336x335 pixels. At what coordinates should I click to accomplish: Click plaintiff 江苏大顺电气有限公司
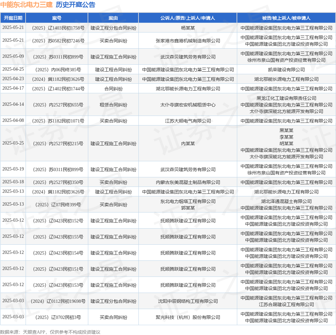pos(188,121)
